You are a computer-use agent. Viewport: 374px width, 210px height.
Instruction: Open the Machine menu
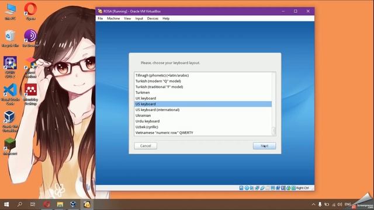point(113,18)
